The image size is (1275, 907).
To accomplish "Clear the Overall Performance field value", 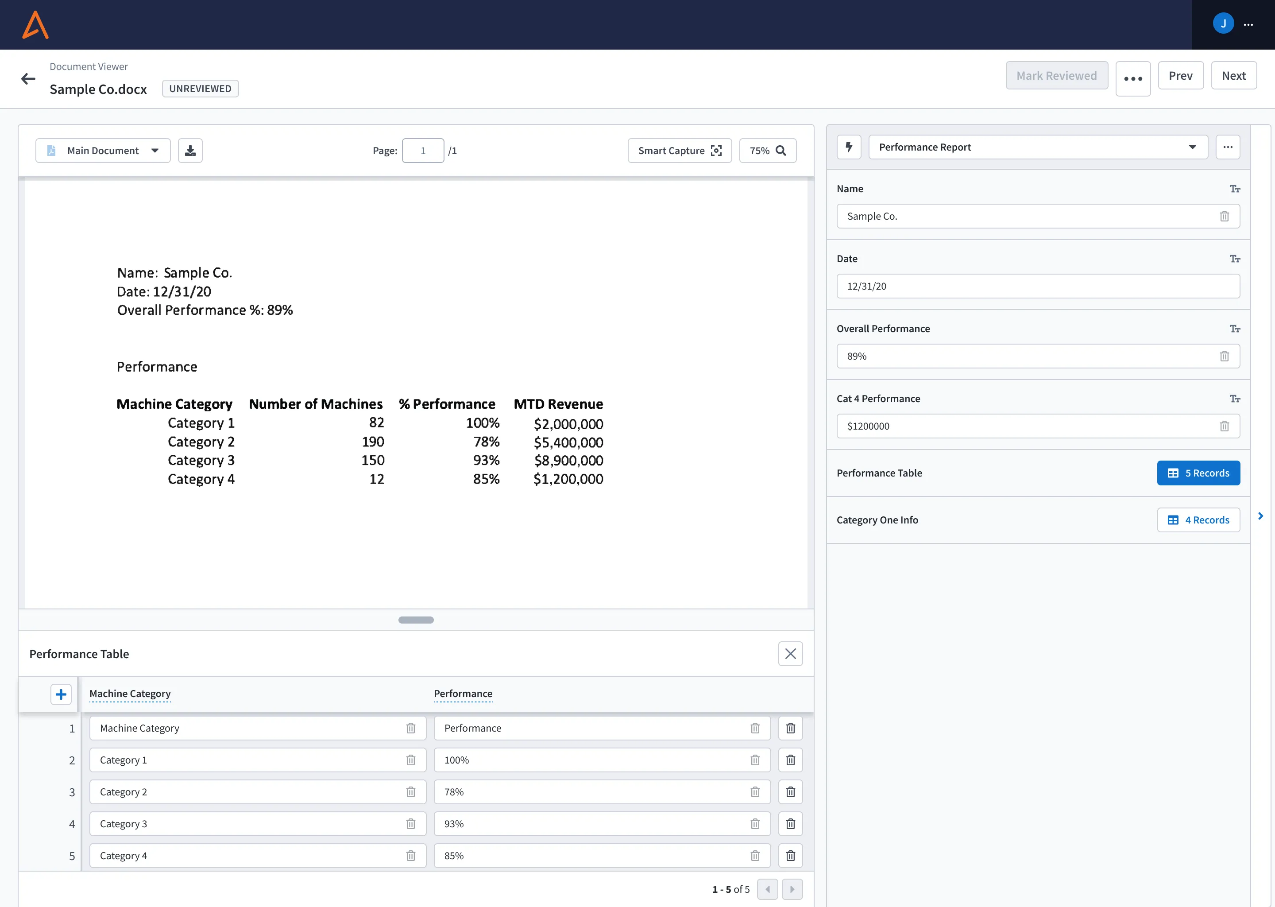I will [x=1224, y=357].
